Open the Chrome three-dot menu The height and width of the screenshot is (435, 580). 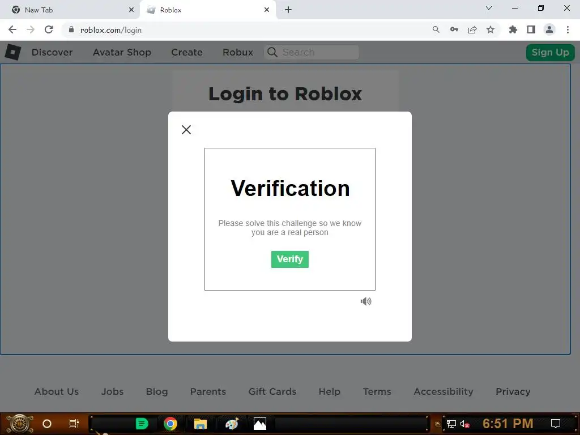[568, 29]
